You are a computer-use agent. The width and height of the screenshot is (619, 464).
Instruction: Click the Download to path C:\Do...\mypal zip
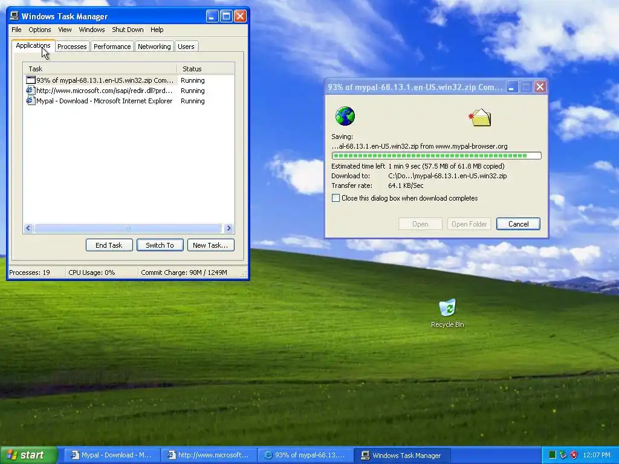point(448,176)
